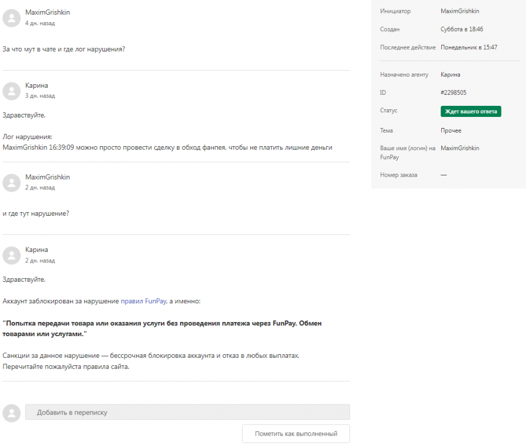Click Карина author name on log reply

pos(37,85)
